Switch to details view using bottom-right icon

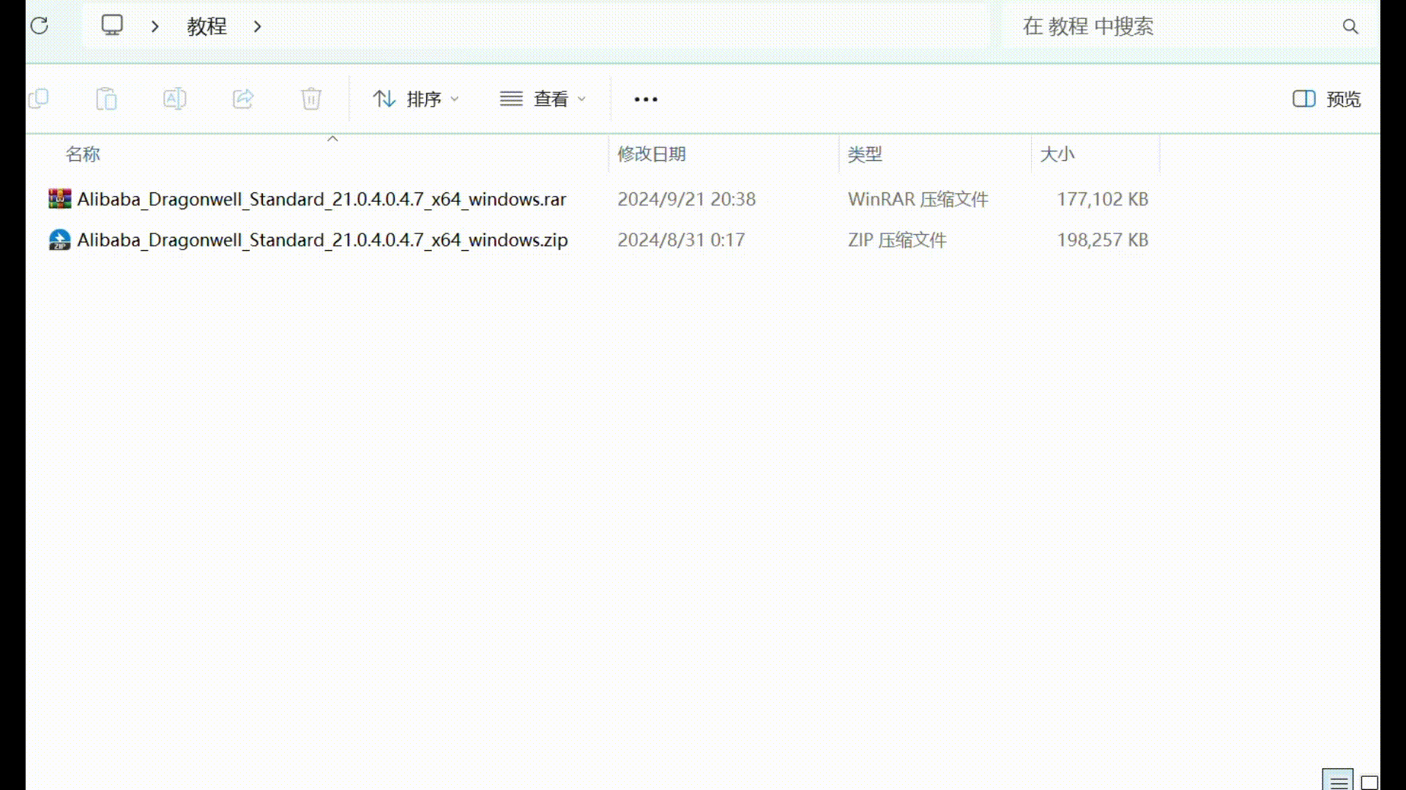tap(1339, 780)
